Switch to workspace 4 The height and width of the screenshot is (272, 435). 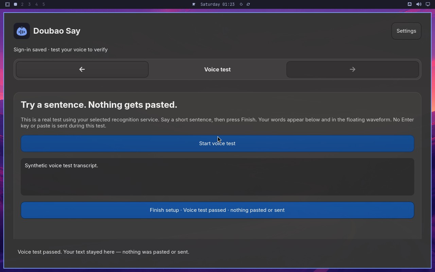pos(37,4)
